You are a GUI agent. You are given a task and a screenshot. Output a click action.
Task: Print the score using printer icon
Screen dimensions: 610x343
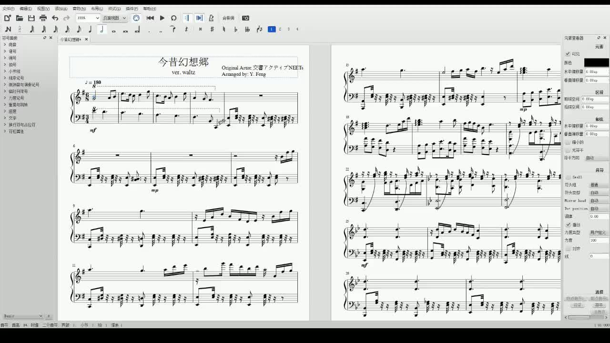[43, 18]
